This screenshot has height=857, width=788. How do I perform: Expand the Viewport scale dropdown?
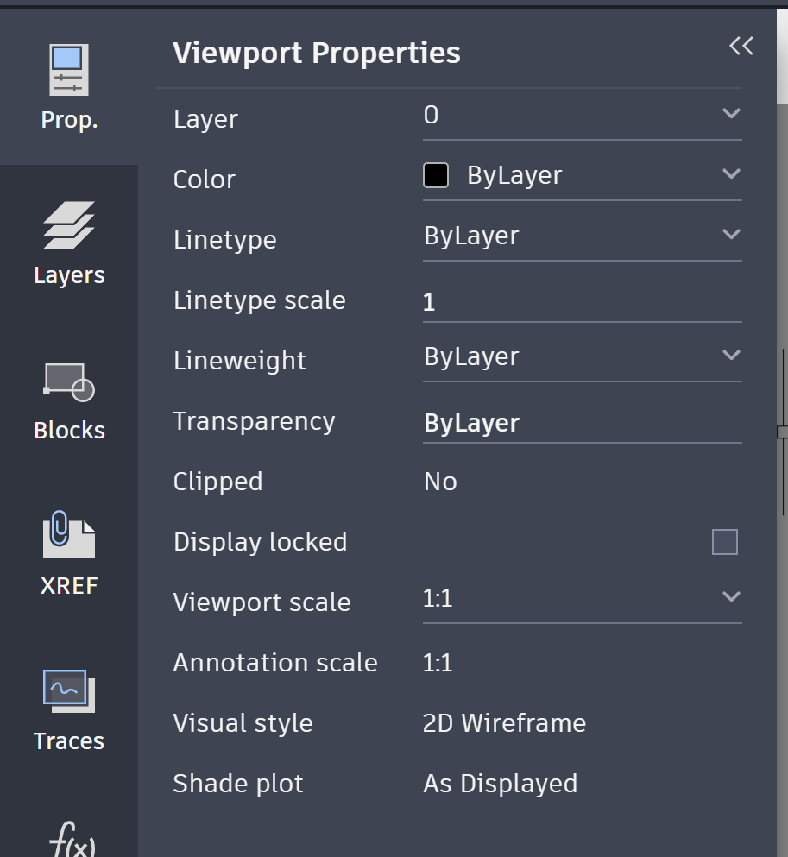tap(731, 597)
